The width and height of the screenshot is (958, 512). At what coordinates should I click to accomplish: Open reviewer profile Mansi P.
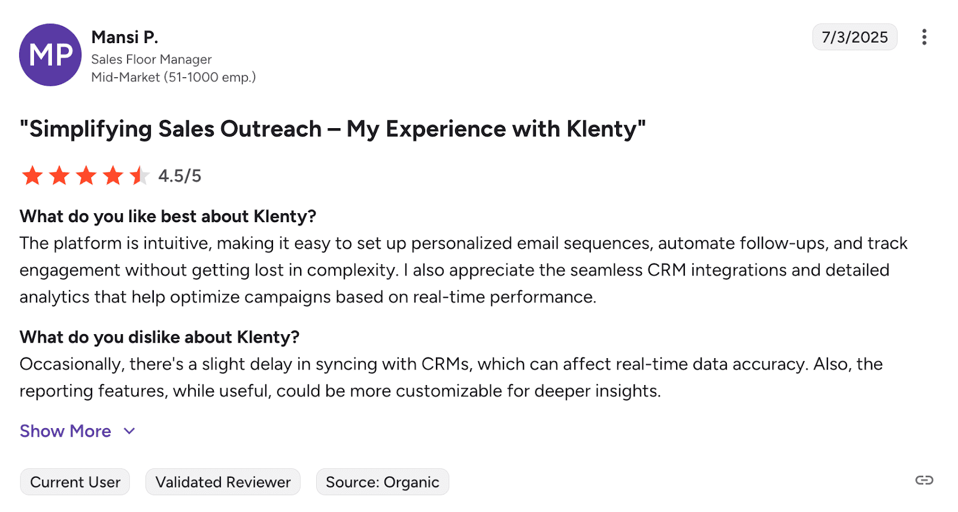click(125, 37)
